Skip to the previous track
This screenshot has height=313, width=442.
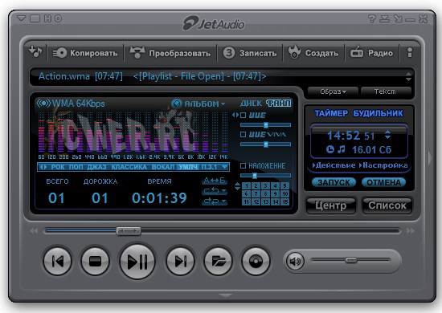[x=58, y=261]
